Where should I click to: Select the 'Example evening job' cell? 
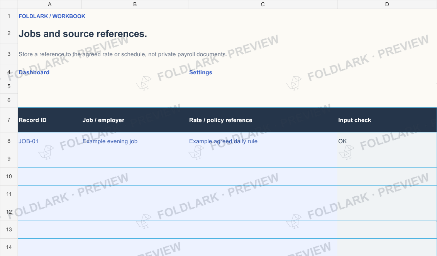(x=135, y=141)
